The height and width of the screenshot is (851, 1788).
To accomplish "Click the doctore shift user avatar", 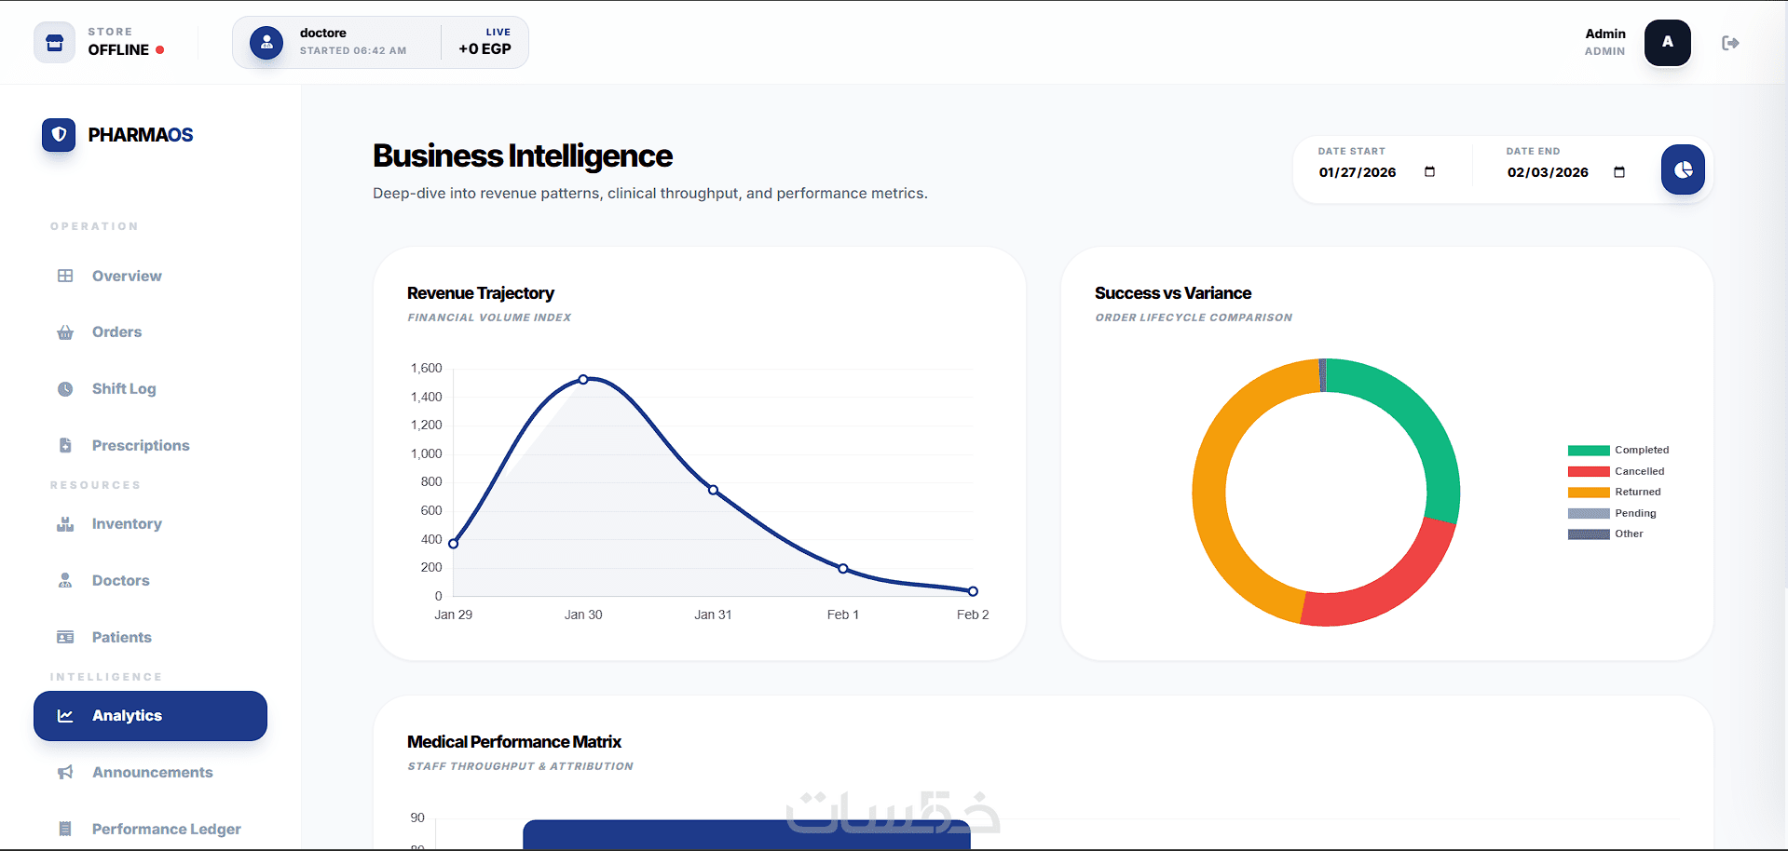I will click(x=266, y=43).
